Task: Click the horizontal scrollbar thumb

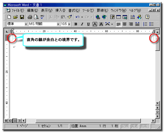Action: [x=88, y=121]
